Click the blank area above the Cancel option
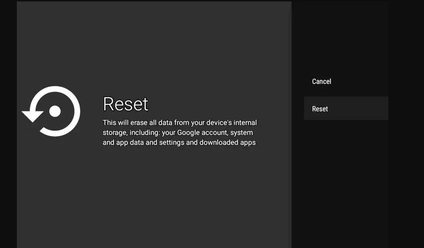 click(346, 35)
